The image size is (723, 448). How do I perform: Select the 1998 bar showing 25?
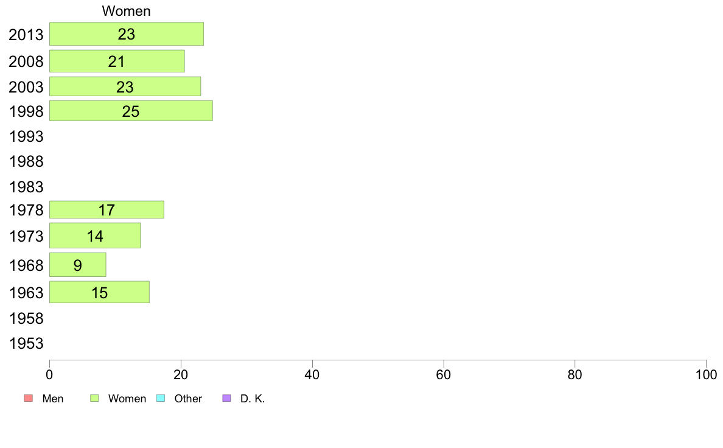click(x=131, y=111)
